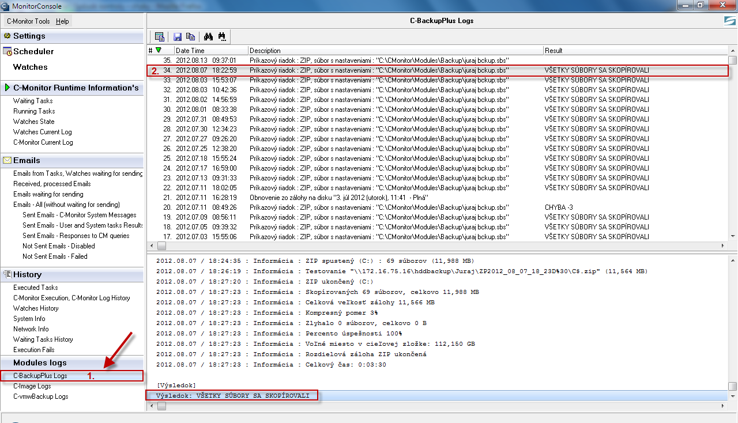Select log row 20 with result CHYBA -3
Screen dimensions: 738x423
tap(438, 207)
